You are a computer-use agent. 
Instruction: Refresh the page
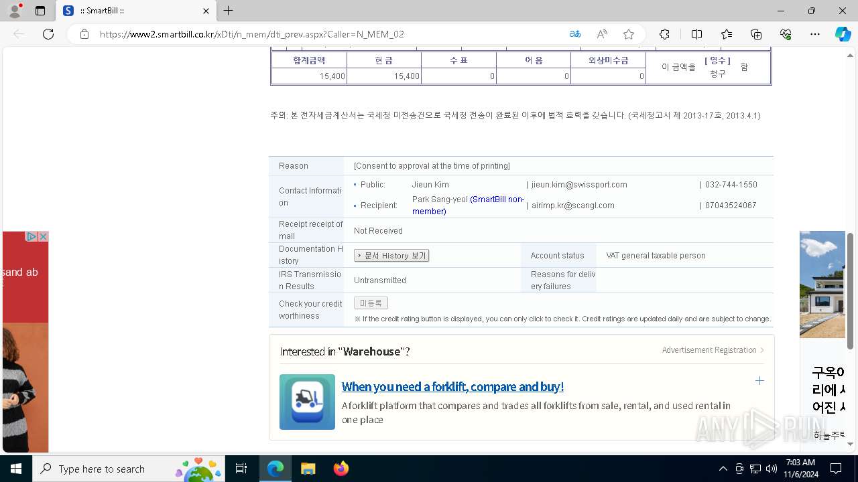[48, 34]
